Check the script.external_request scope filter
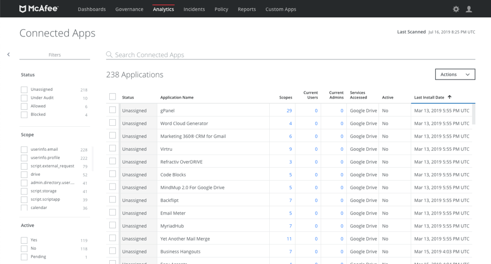Viewport: 491px width, 264px height. coord(24,166)
